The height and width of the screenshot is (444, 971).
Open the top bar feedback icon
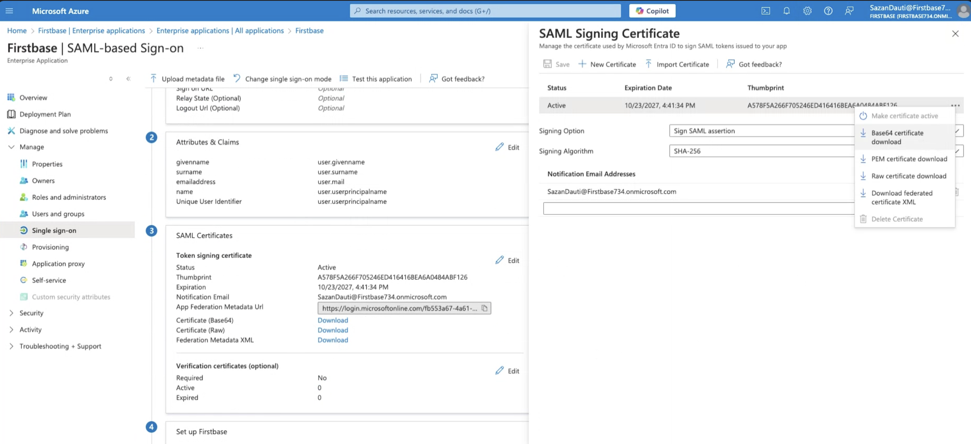tap(849, 11)
